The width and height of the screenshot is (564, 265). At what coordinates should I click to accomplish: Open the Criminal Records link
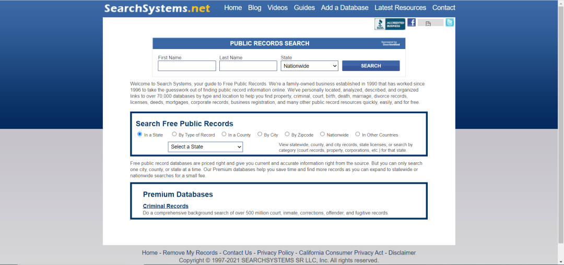[166, 206]
